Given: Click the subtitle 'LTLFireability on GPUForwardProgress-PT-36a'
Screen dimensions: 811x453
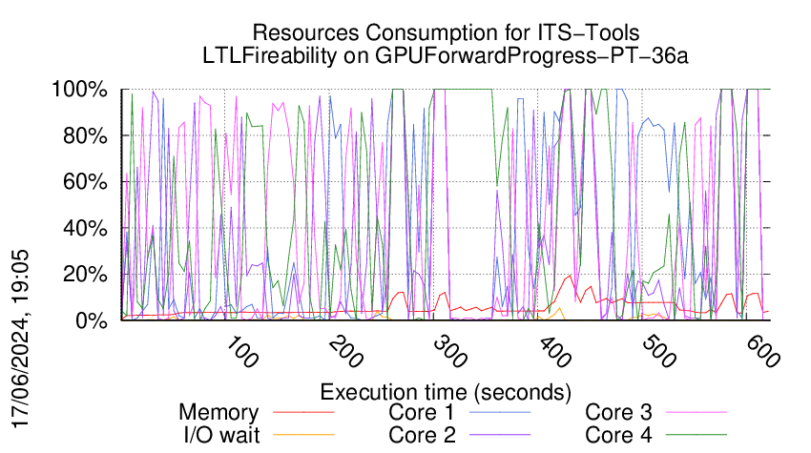Looking at the screenshot, I should pyautogui.click(x=446, y=56).
